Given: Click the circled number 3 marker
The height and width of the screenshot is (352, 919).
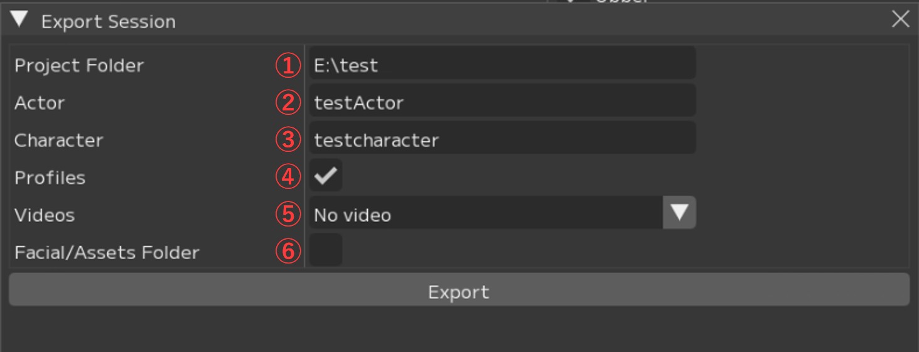Looking at the screenshot, I should (288, 140).
